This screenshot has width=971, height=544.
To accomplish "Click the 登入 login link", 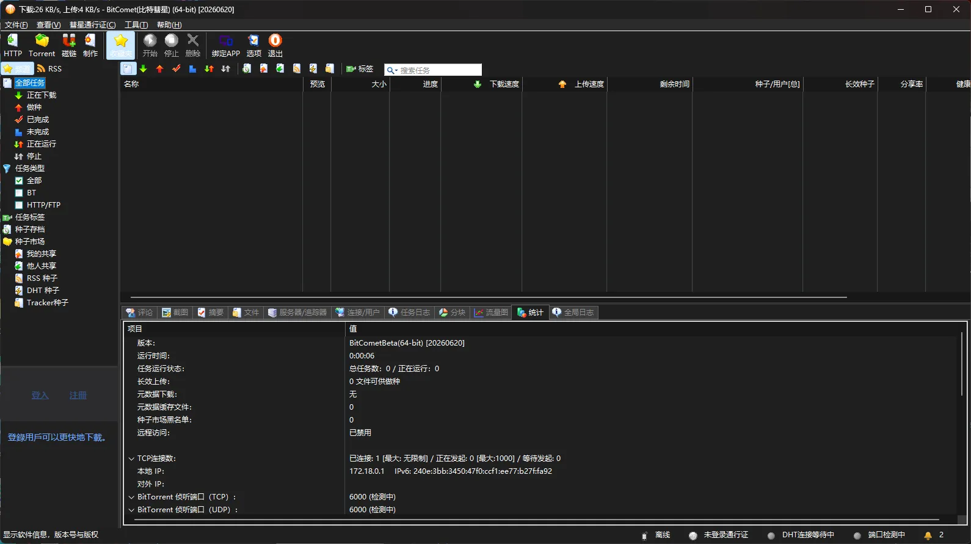I will coord(40,396).
